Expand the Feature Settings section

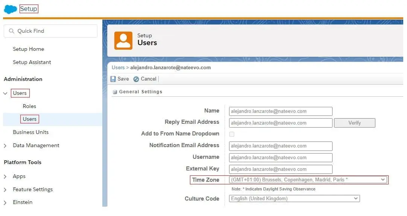5,190
